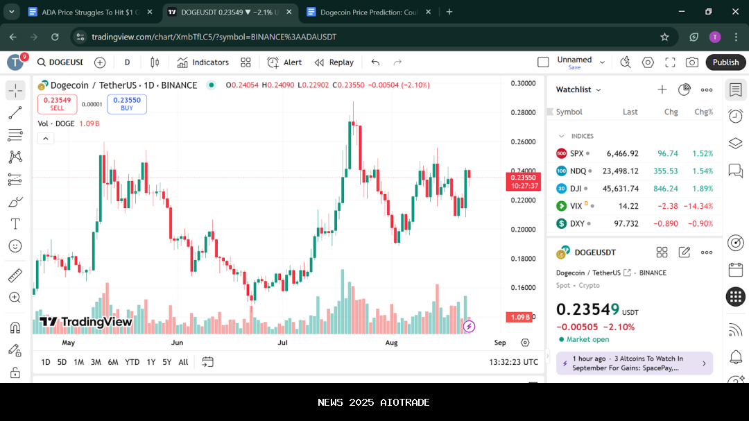The height and width of the screenshot is (421, 749).
Task: Select the 1Y time range
Action: coord(150,362)
